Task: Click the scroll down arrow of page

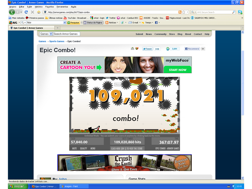Action: 243,178
